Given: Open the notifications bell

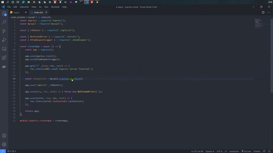Looking at the screenshot, I should 269,151.
